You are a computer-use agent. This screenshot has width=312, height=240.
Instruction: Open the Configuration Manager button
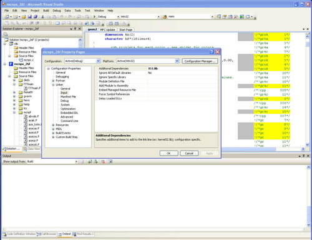200,61
